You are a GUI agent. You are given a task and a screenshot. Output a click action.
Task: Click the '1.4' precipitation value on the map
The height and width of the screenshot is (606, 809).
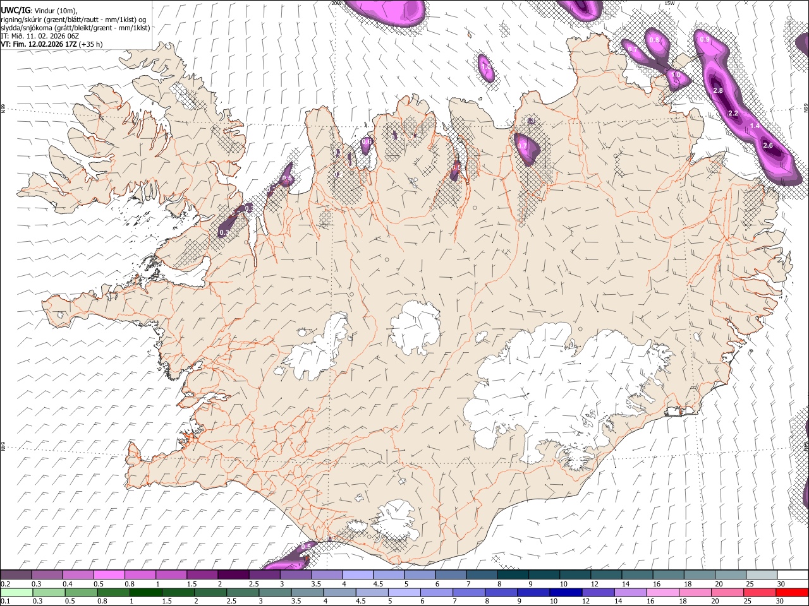(755, 126)
